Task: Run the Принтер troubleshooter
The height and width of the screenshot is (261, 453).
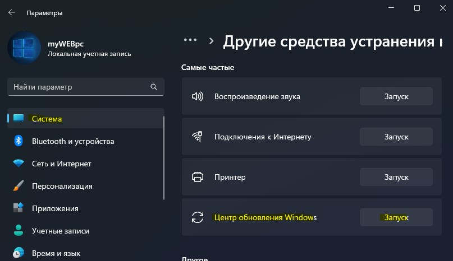Action: (x=396, y=177)
